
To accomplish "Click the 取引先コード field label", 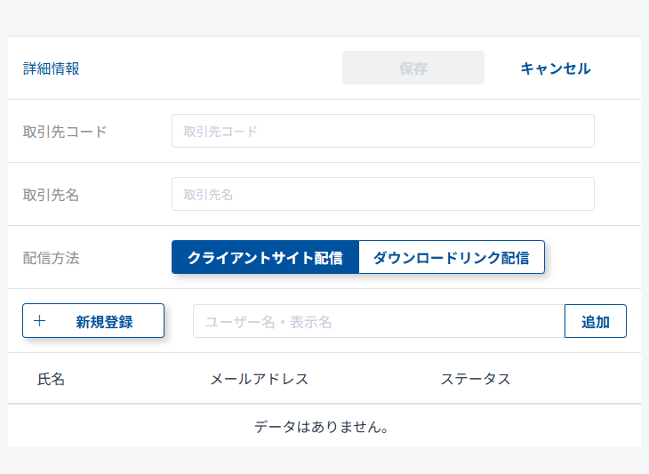I will pos(65,132).
